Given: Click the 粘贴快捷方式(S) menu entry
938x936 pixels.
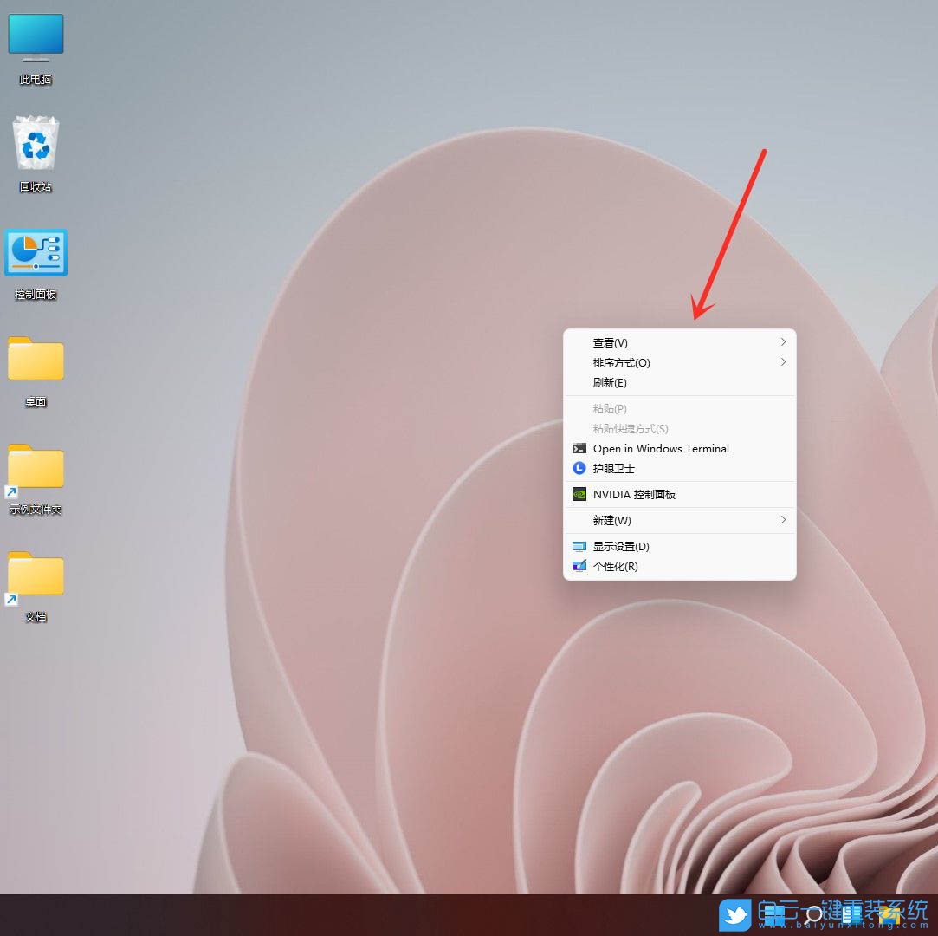Looking at the screenshot, I should 631,429.
